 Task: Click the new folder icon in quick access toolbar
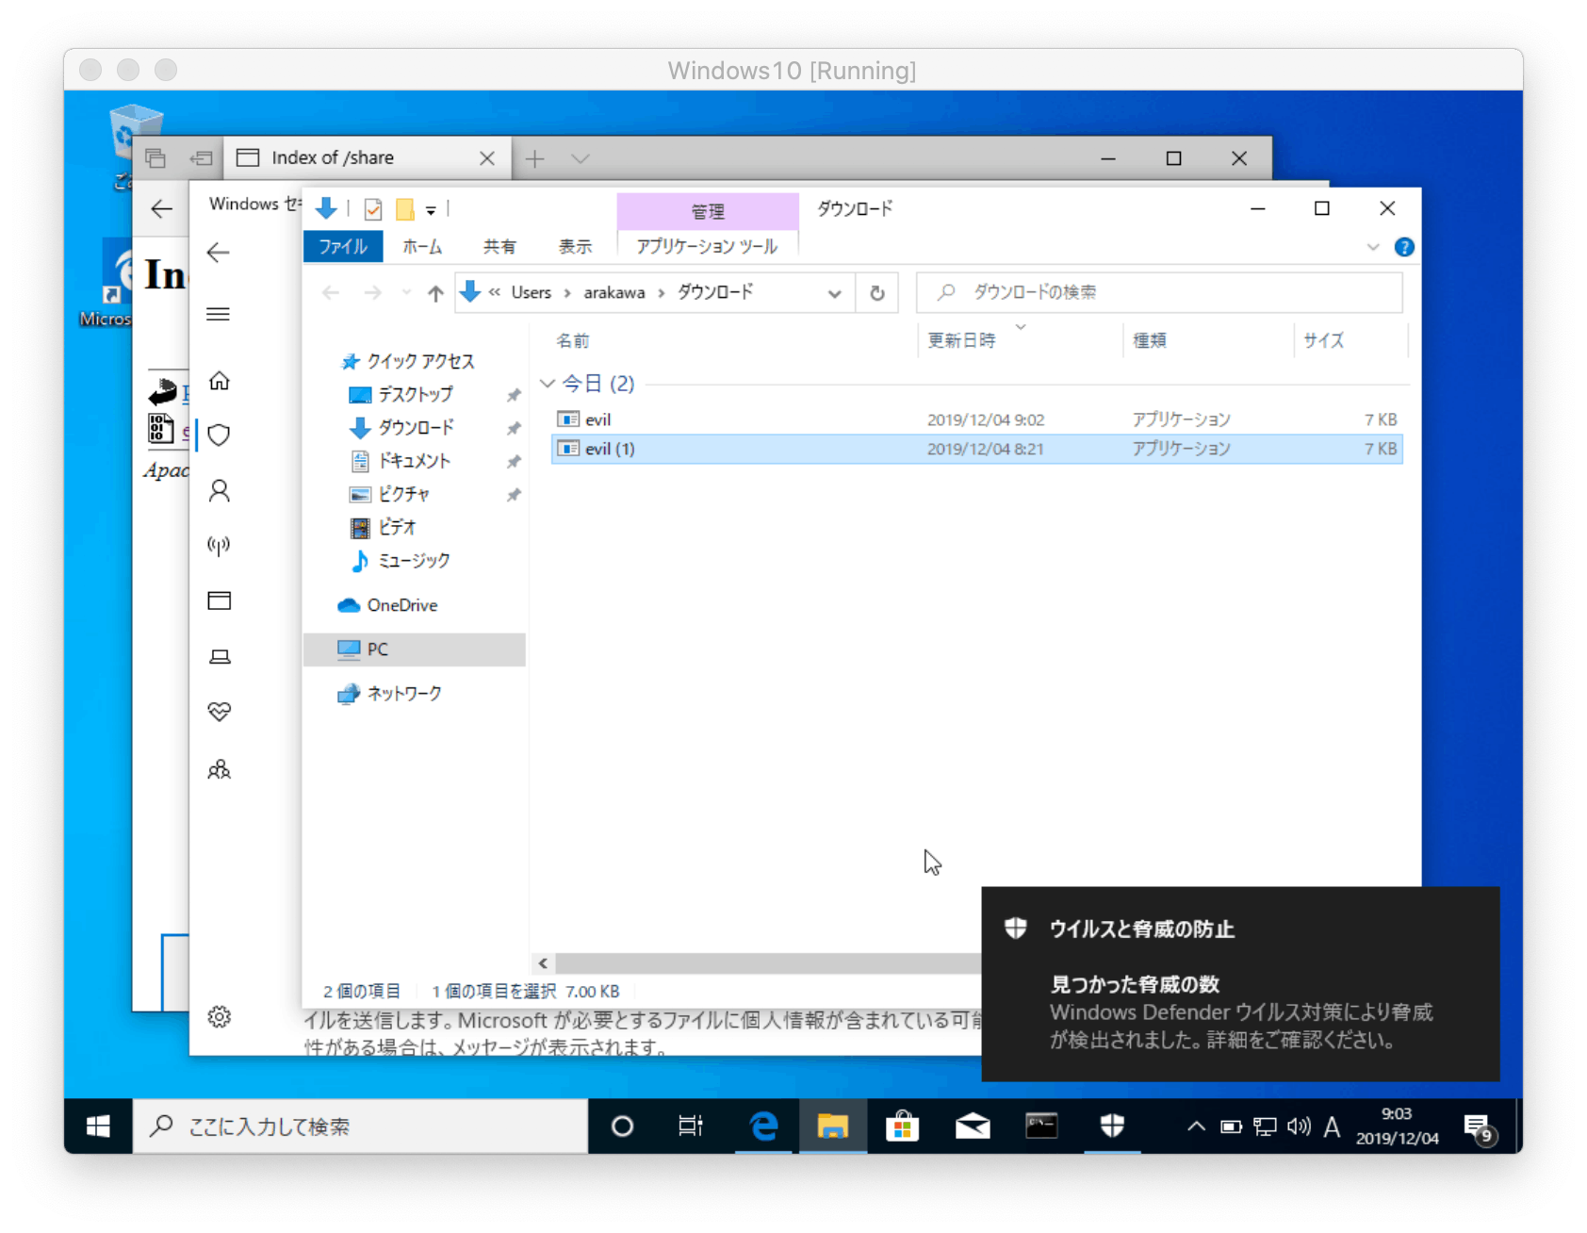pos(403,208)
